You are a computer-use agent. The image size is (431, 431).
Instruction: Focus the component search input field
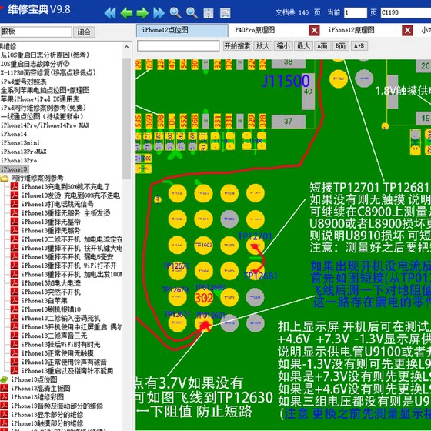click(178, 45)
